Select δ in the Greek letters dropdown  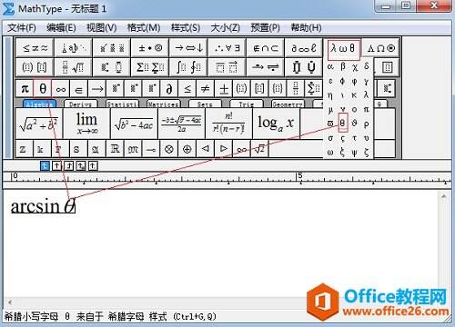tap(367, 66)
